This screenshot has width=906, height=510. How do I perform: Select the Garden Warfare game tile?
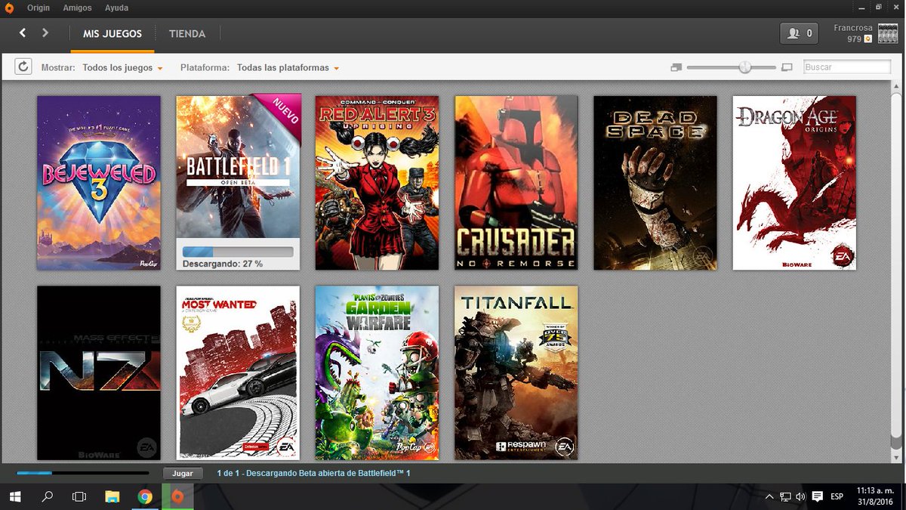(377, 372)
